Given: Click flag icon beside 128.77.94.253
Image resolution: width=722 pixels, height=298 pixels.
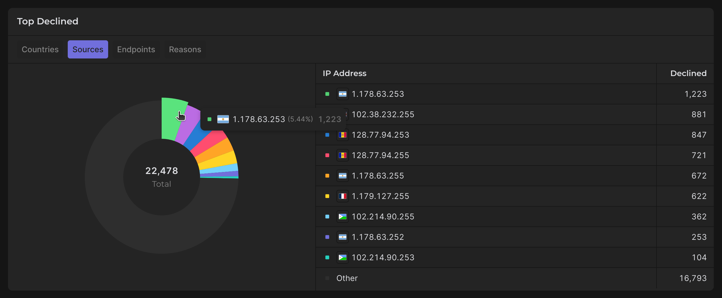Looking at the screenshot, I should (x=342, y=135).
